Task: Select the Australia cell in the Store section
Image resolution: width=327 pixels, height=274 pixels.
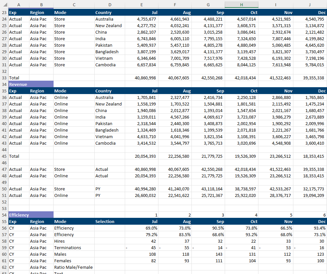Action: (x=105, y=19)
